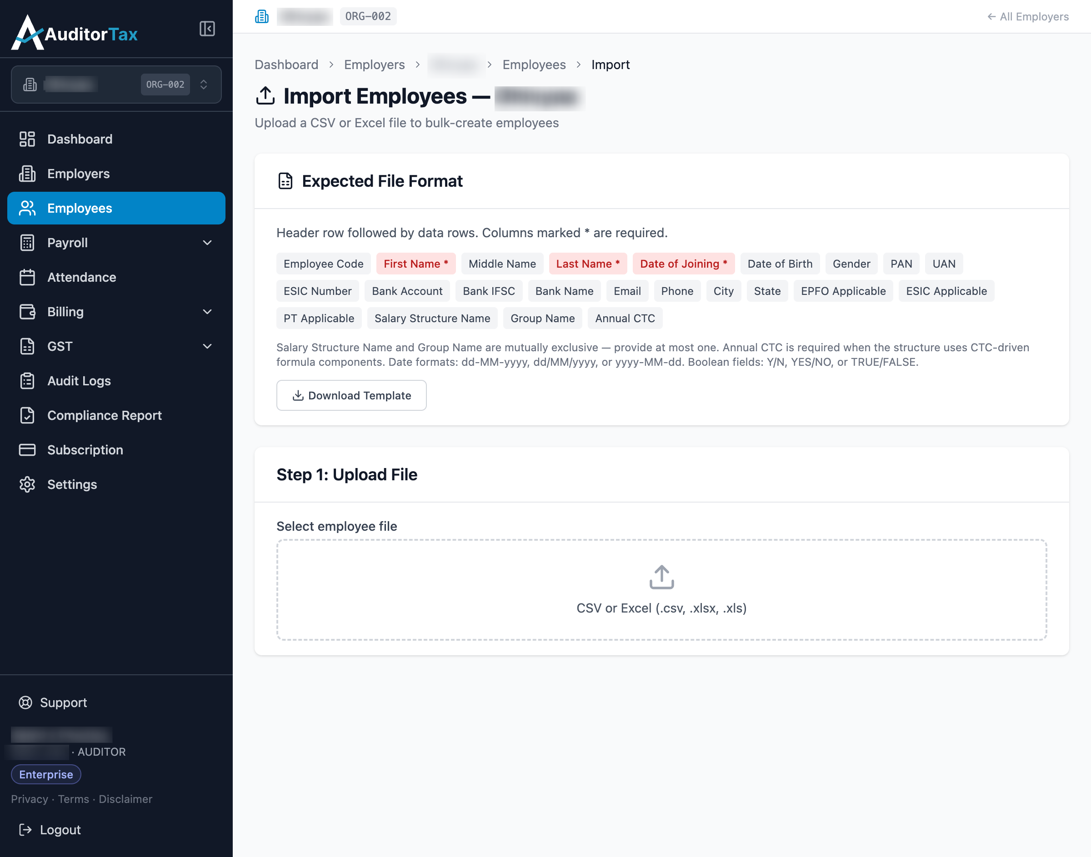Screen dimensions: 1091x857
Task: Click the Audit Logs clipboard icon
Action: (27, 381)
